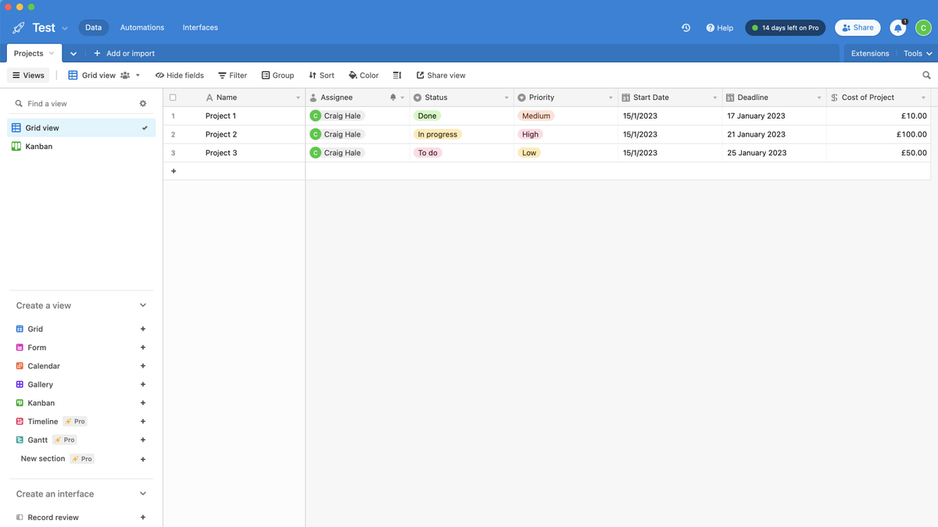Select the header row checkbox
This screenshot has height=527, width=938.
[172, 96]
